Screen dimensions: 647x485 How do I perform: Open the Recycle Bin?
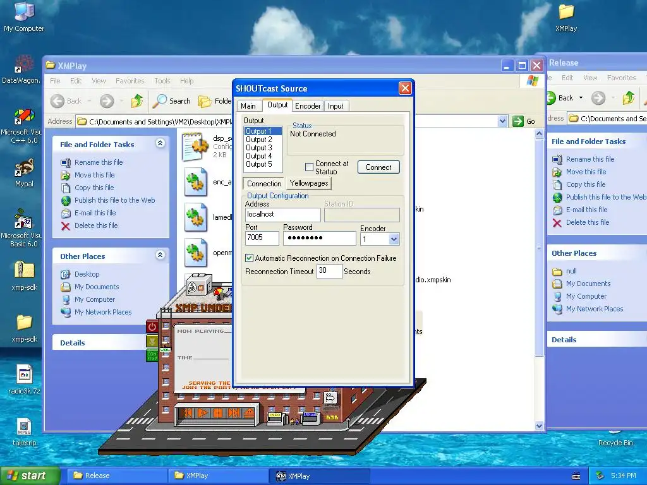615,438
